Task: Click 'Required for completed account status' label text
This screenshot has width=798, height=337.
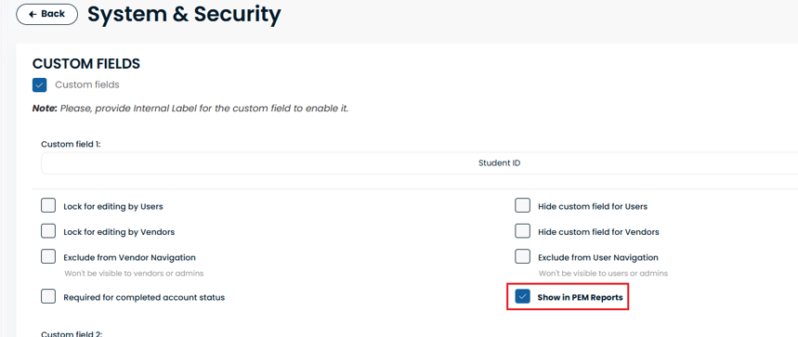Action: pyautogui.click(x=144, y=297)
